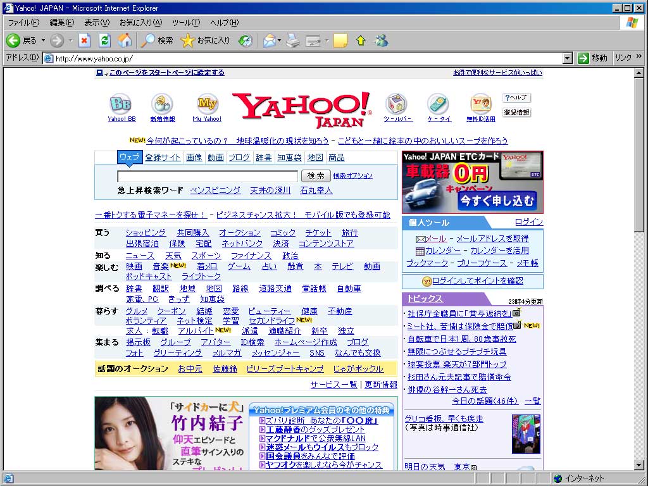Click the page icon in the address bar
The height and width of the screenshot is (486, 648).
click(48, 58)
